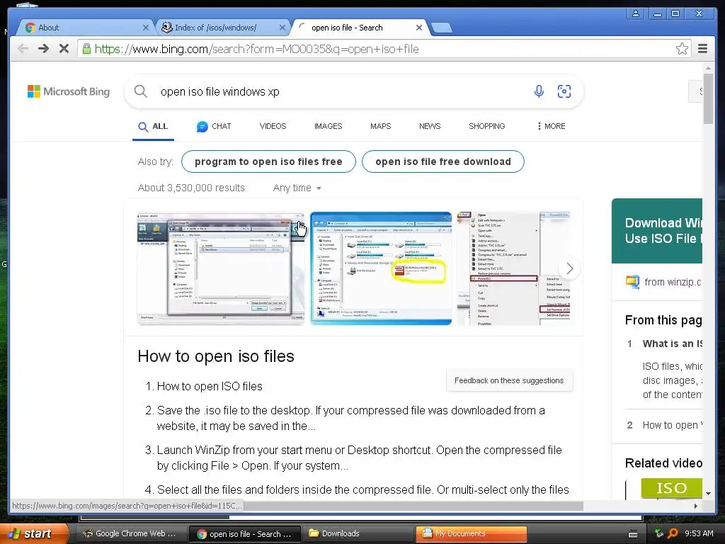Open the first file dialog thumbnail image
725x544 pixels.
[221, 268]
